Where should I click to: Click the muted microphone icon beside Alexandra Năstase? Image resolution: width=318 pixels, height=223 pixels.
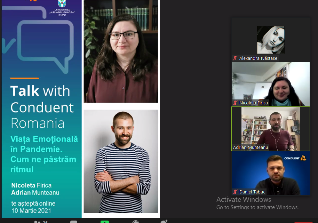(235, 58)
